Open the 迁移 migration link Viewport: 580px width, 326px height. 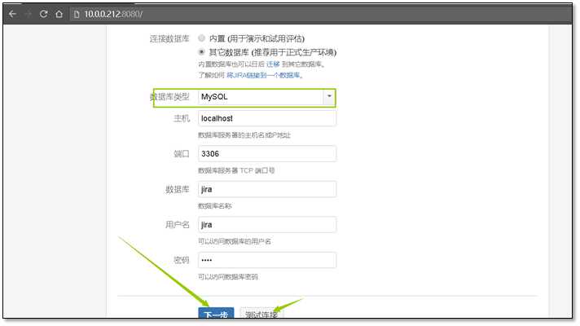point(273,64)
